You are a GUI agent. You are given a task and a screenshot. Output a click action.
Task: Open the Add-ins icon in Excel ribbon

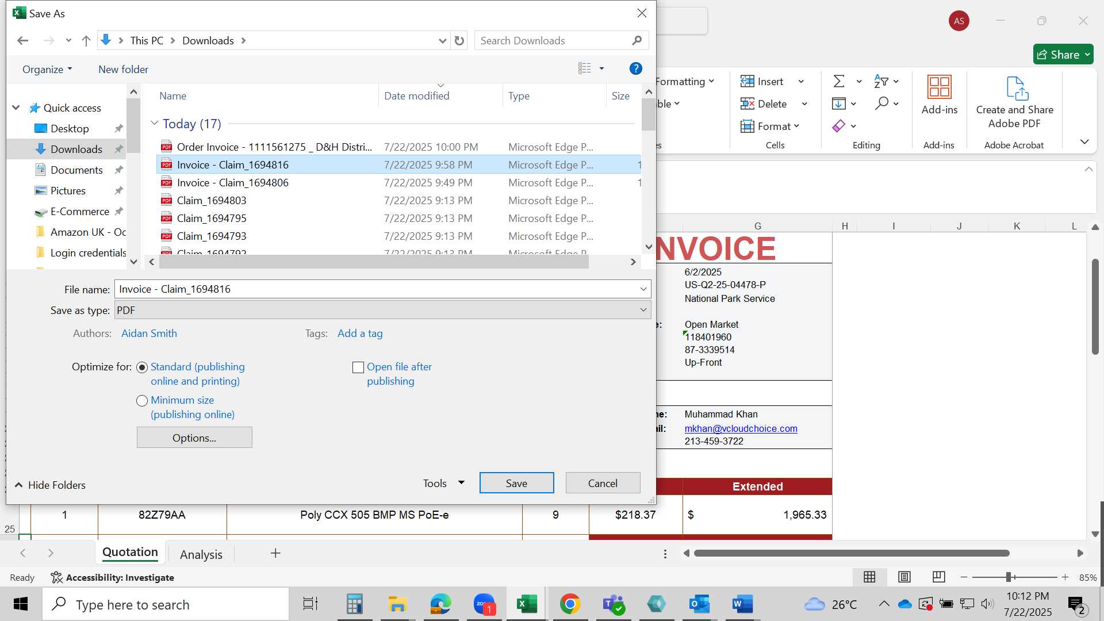(x=939, y=95)
